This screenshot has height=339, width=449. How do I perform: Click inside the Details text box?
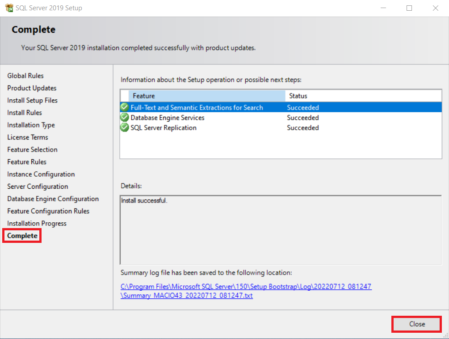[x=281, y=230]
